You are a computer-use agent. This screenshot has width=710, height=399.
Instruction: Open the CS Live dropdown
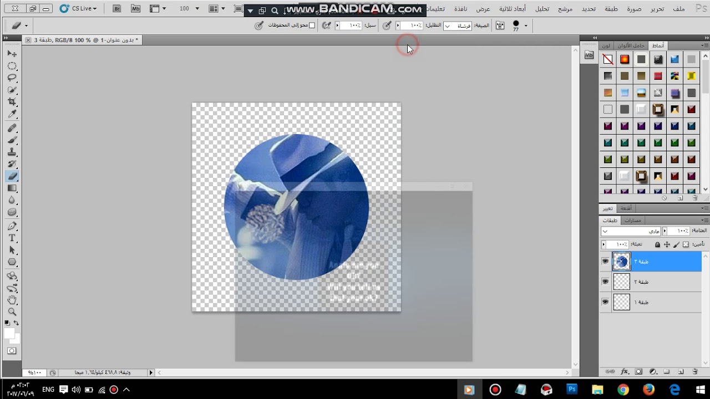pyautogui.click(x=78, y=9)
